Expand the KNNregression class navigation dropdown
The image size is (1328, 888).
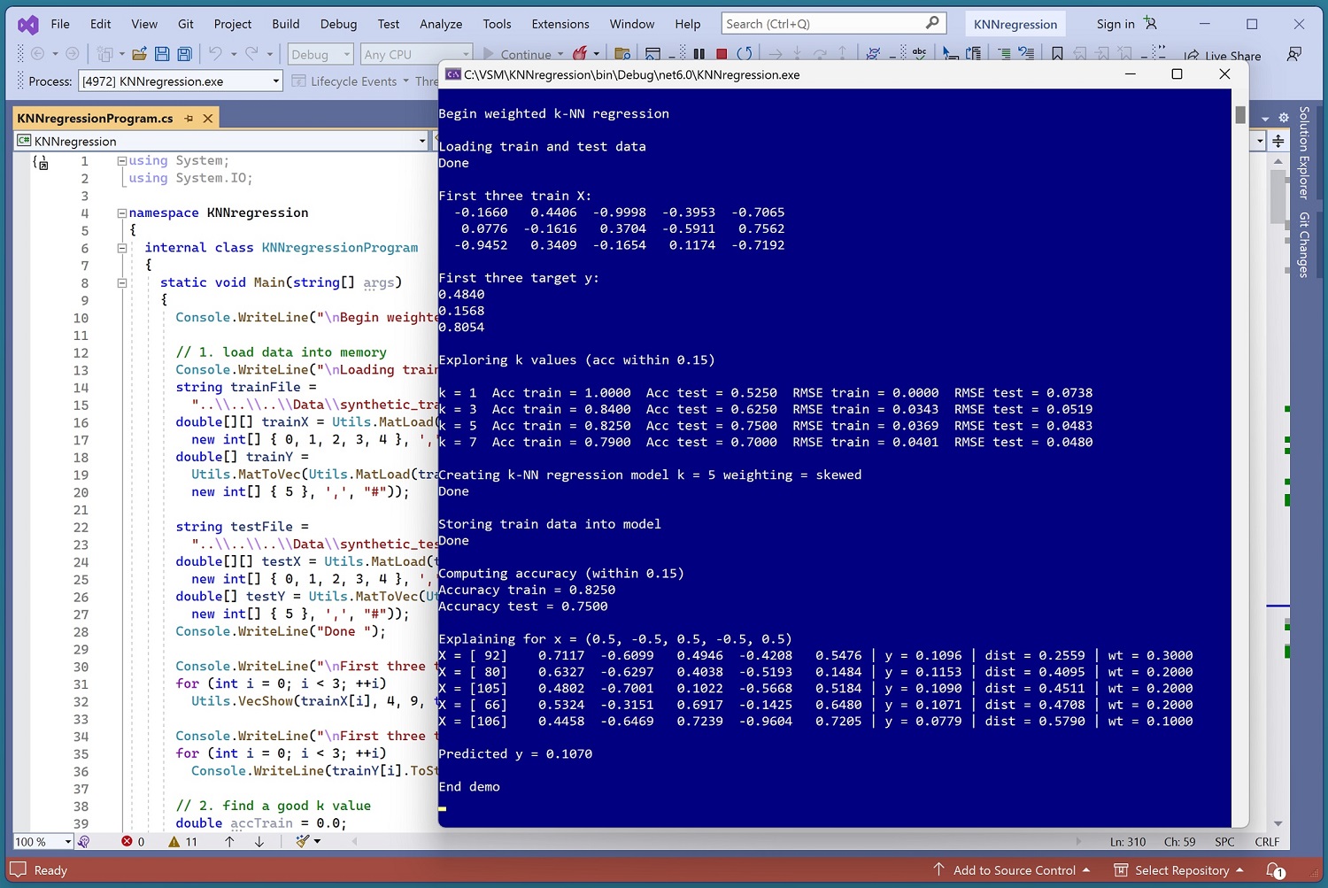pos(421,141)
